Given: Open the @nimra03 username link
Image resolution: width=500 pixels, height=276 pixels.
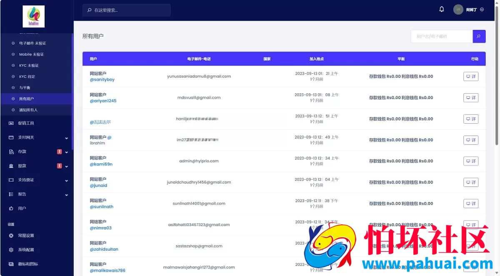Looking at the screenshot, I should coord(100,228).
